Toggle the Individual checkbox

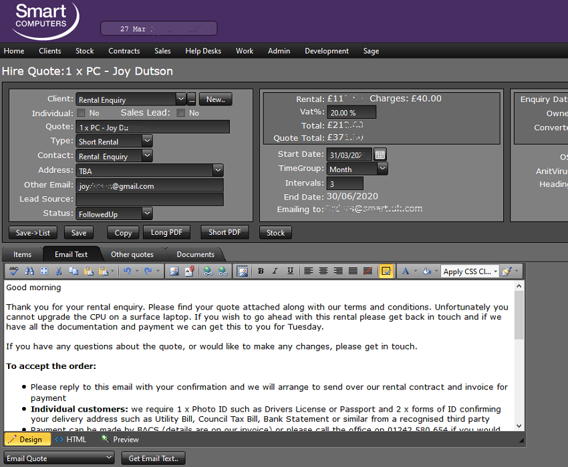click(x=82, y=113)
